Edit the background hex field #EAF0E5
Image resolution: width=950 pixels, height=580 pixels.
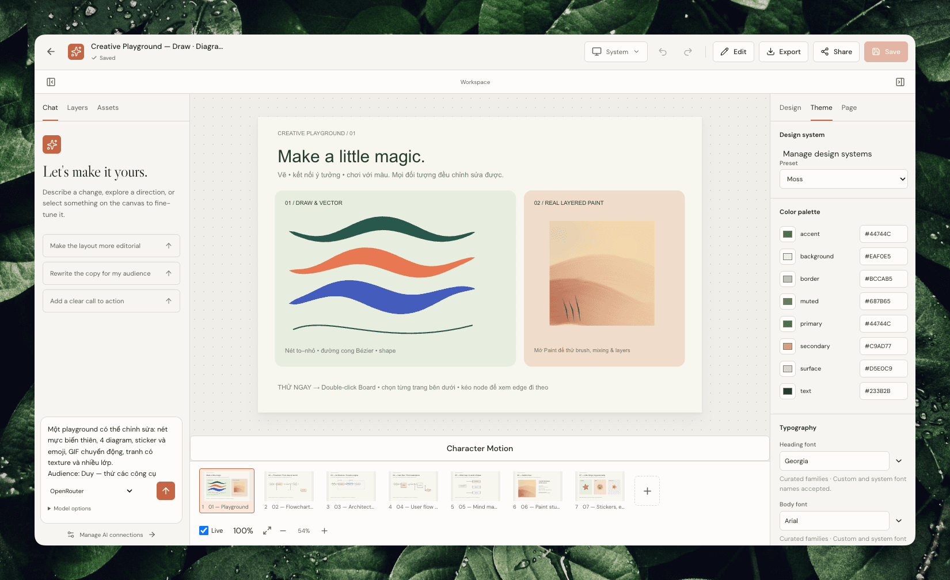click(883, 257)
